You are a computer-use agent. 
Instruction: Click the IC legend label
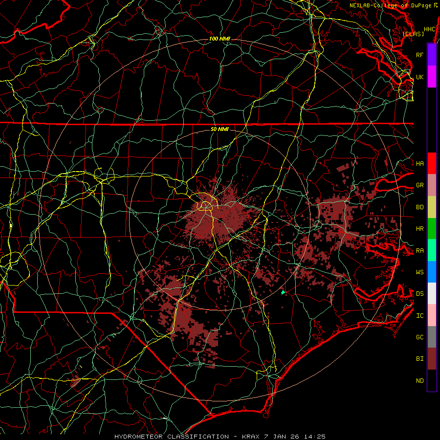tap(419, 316)
